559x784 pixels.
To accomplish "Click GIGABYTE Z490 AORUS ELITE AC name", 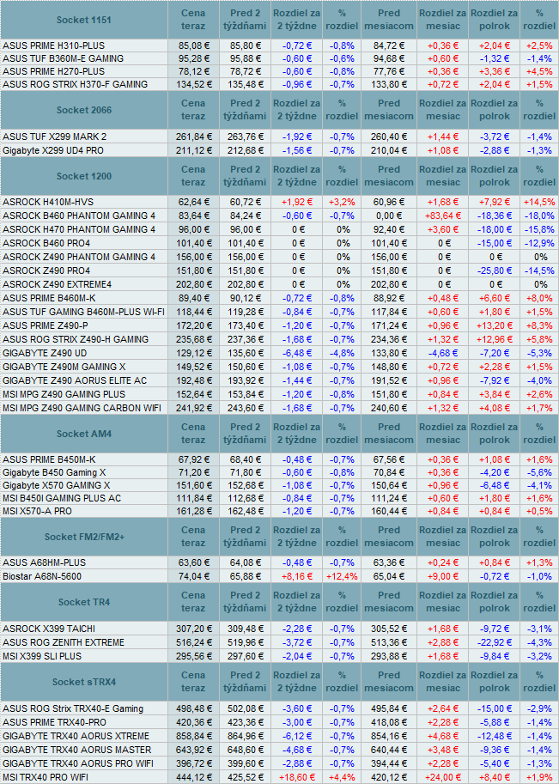I will coord(75,380).
